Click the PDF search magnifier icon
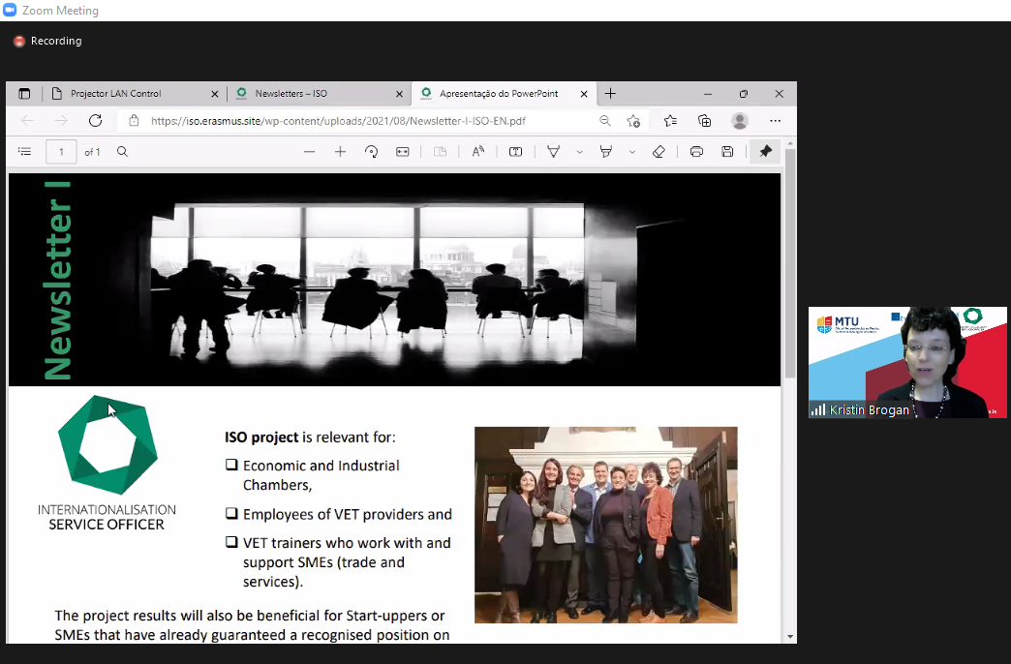1011x664 pixels. click(123, 152)
